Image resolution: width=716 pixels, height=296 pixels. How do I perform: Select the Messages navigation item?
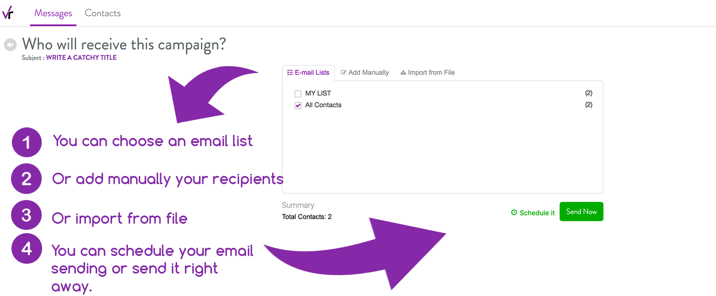click(53, 13)
